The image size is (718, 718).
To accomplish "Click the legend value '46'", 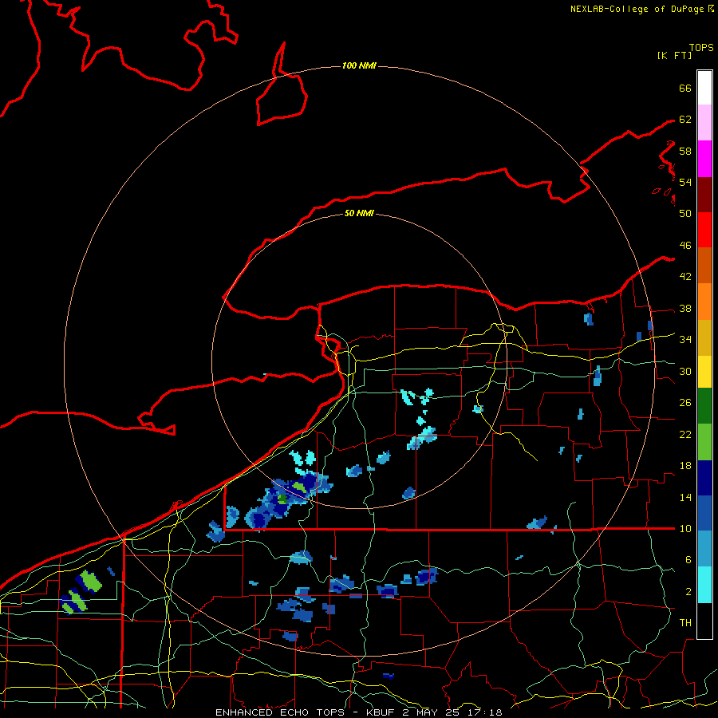I will (x=685, y=245).
